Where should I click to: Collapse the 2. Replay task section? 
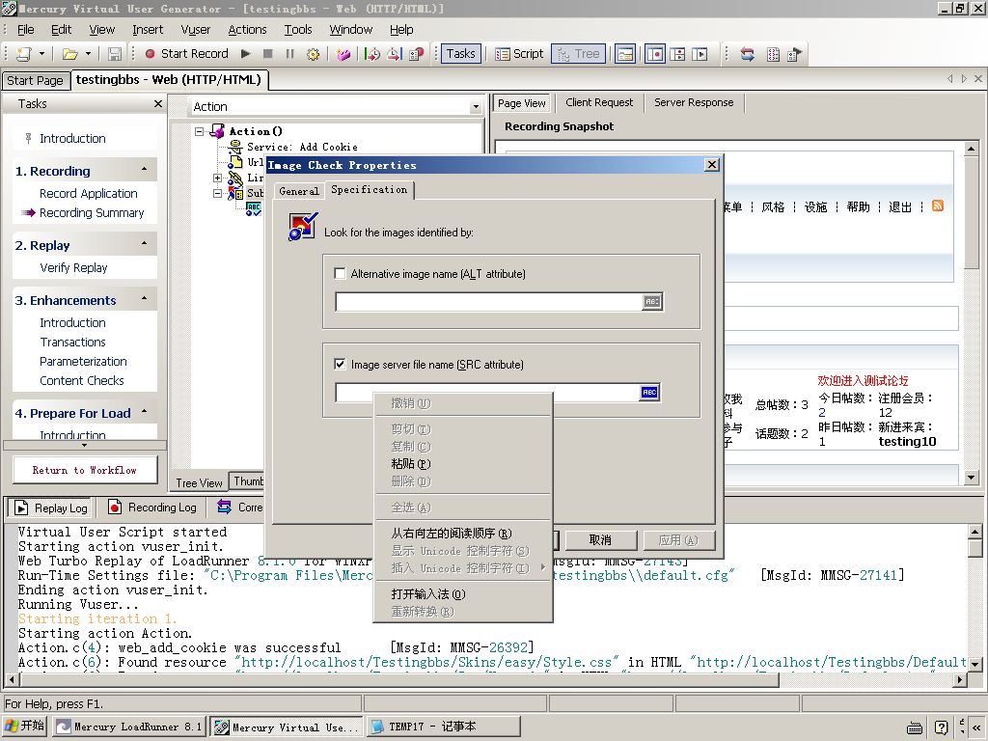pos(145,244)
